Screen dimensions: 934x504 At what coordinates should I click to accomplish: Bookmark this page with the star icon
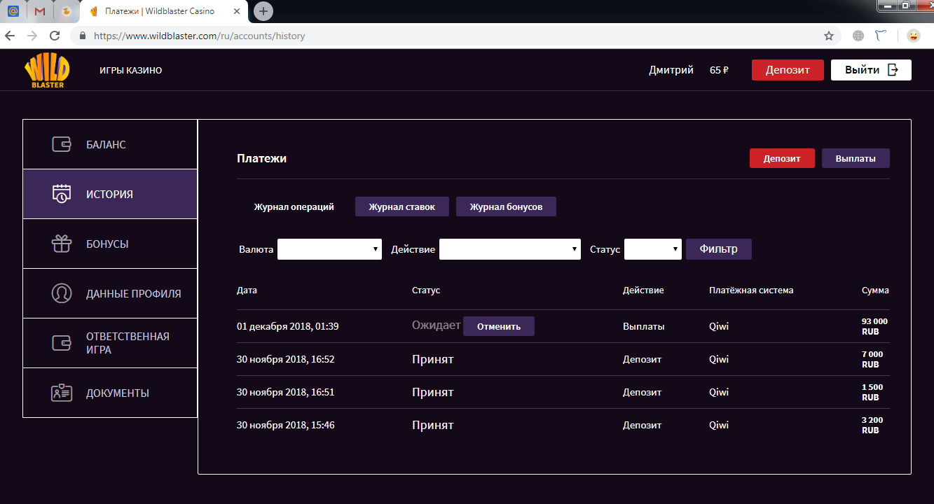(x=829, y=36)
